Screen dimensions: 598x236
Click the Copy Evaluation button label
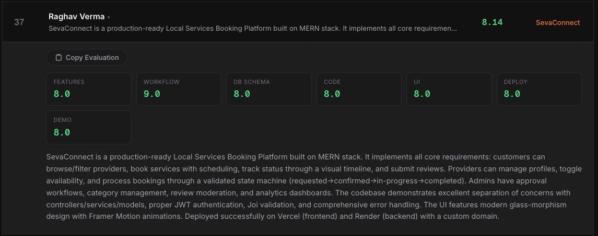point(92,57)
